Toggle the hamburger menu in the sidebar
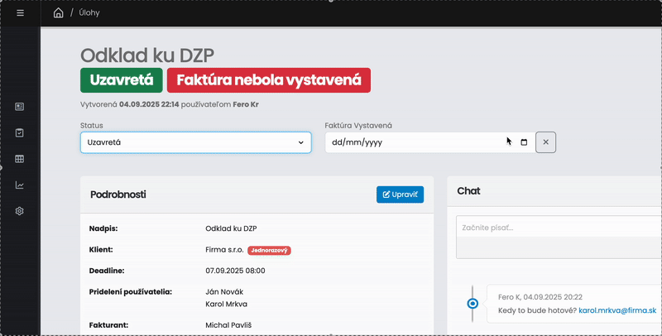 point(20,13)
